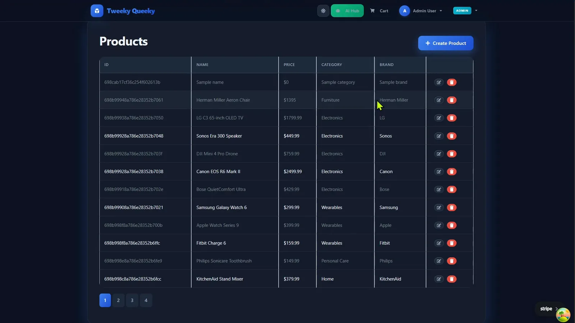This screenshot has height=323, width=575.
Task: Edit the Apple Watch Series 9
Action: tap(439, 225)
